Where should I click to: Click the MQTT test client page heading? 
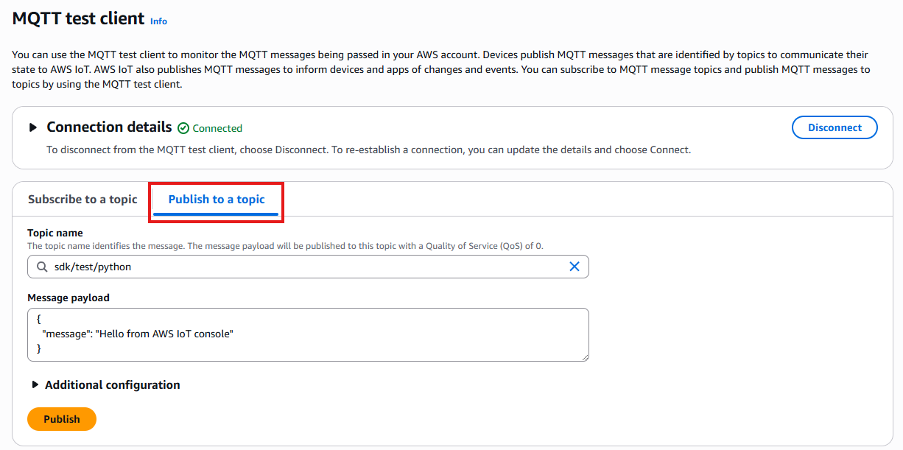point(78,19)
